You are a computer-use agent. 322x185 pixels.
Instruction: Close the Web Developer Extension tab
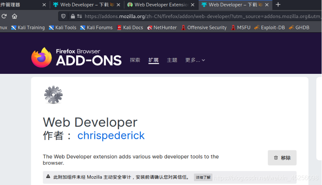[193, 5]
